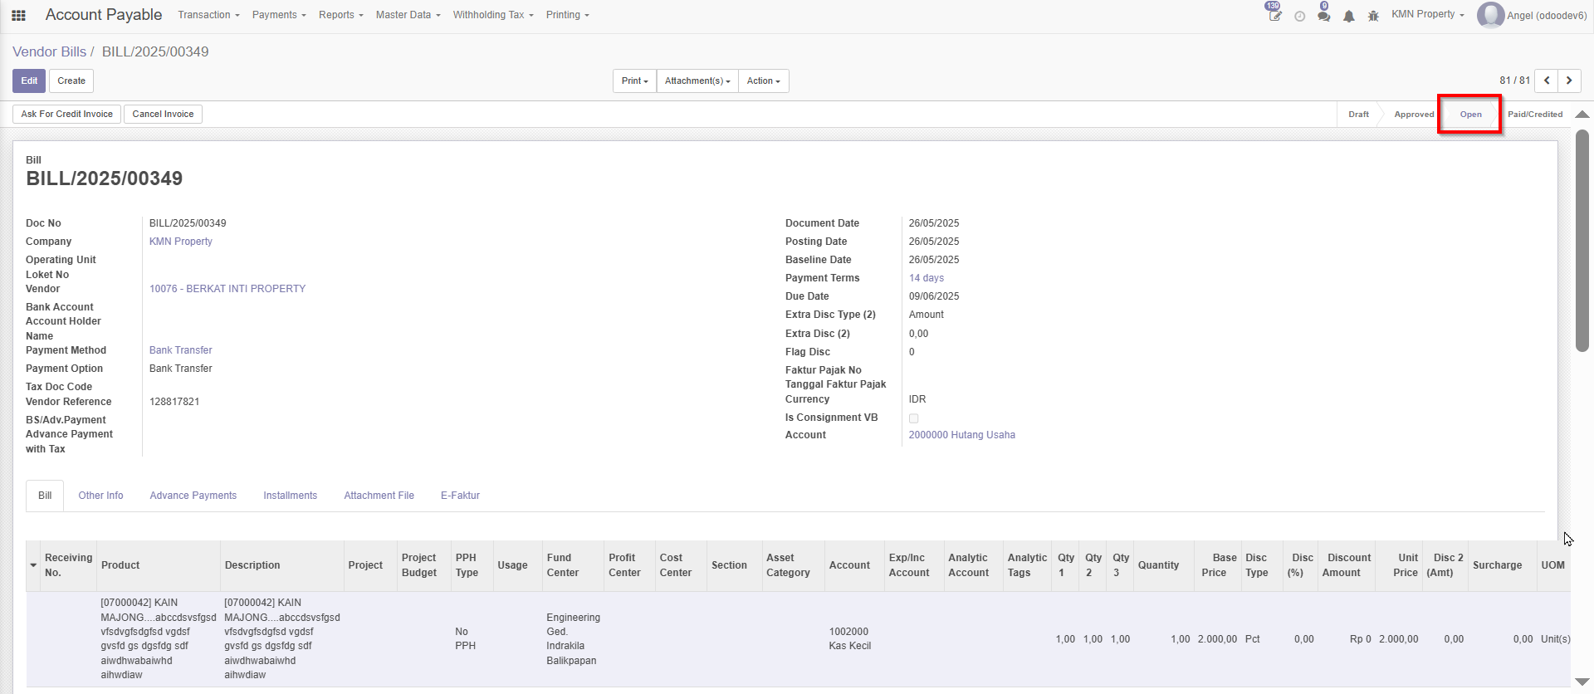The height and width of the screenshot is (694, 1594).
Task: Click the Edit button
Action: [29, 81]
